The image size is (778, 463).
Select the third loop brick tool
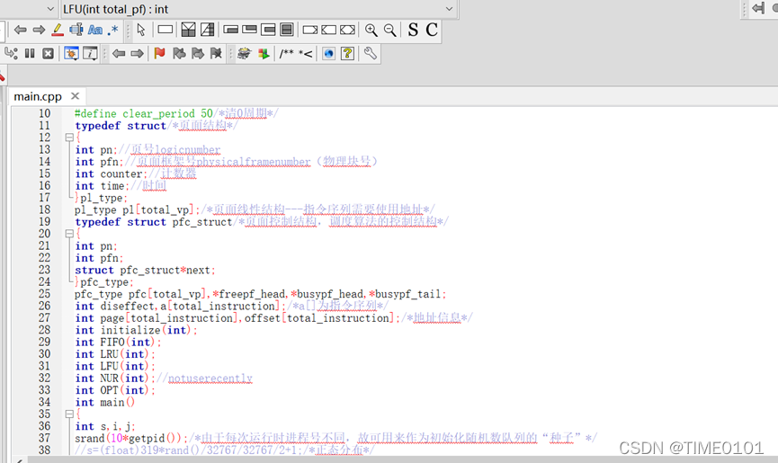[268, 30]
